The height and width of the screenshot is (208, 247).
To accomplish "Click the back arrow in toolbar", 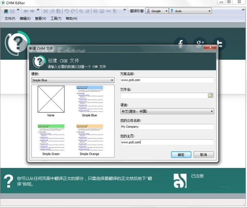I will (x=26, y=11).
